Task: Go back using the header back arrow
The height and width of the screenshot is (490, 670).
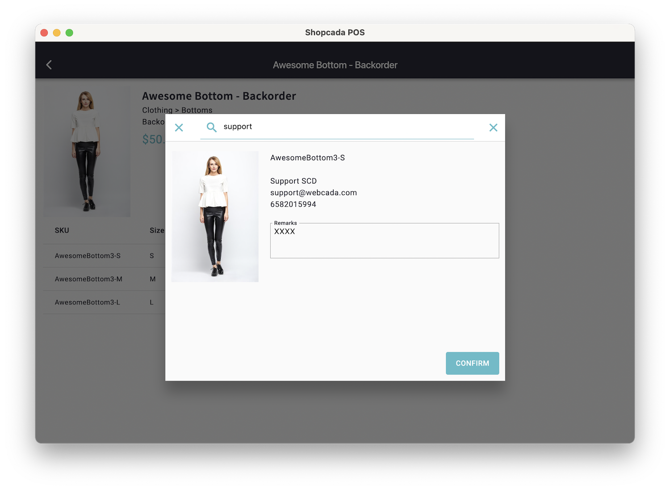Action: click(x=49, y=65)
